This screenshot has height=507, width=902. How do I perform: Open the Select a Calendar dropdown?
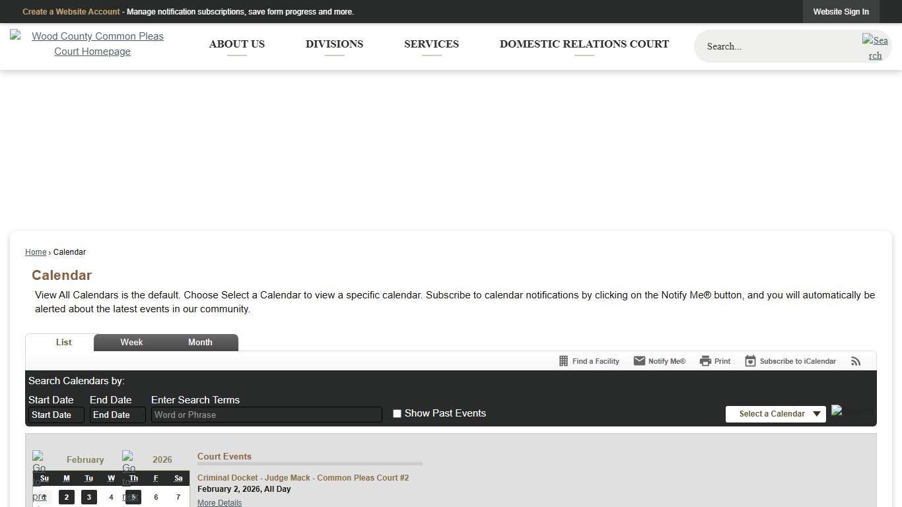775,414
